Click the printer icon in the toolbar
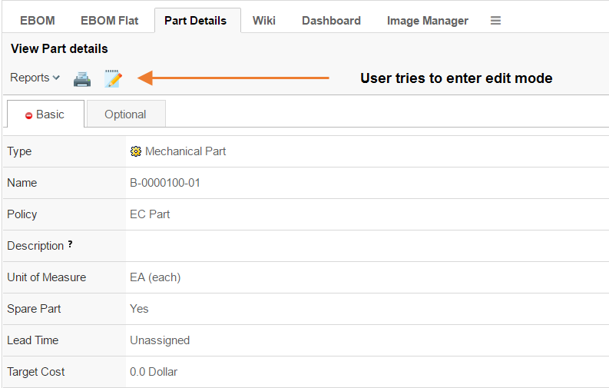 82,78
